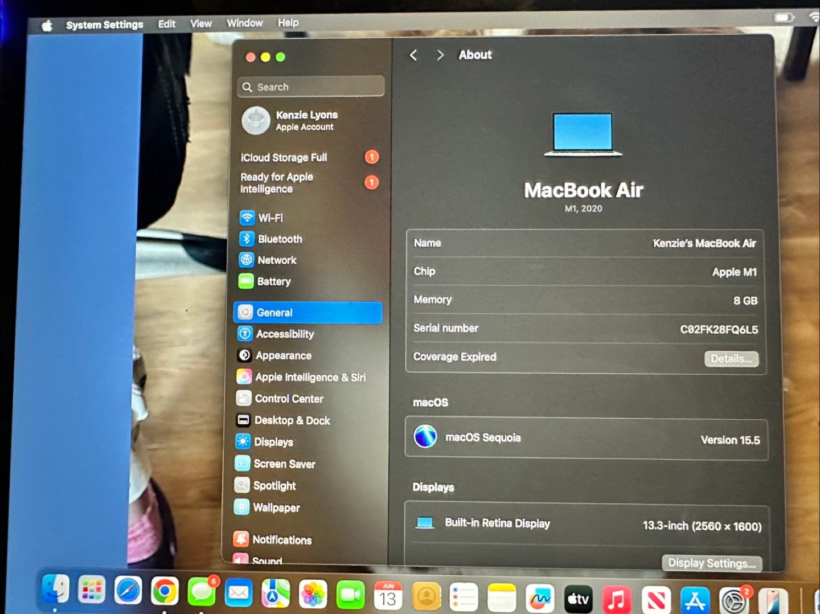This screenshot has width=820, height=614.
Task: Open Wi-Fi settings in sidebar
Action: pos(261,218)
